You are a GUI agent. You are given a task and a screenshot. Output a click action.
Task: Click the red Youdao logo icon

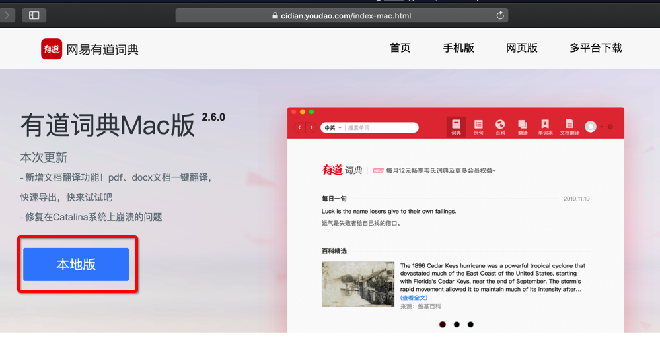click(x=52, y=49)
